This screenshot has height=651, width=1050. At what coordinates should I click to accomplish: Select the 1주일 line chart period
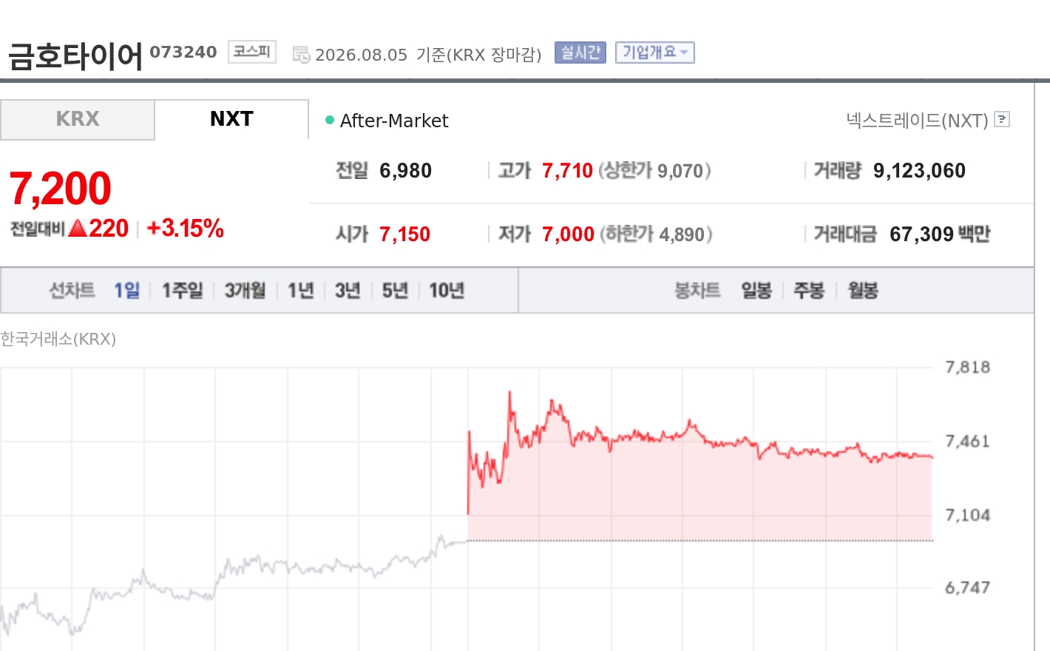tap(182, 290)
